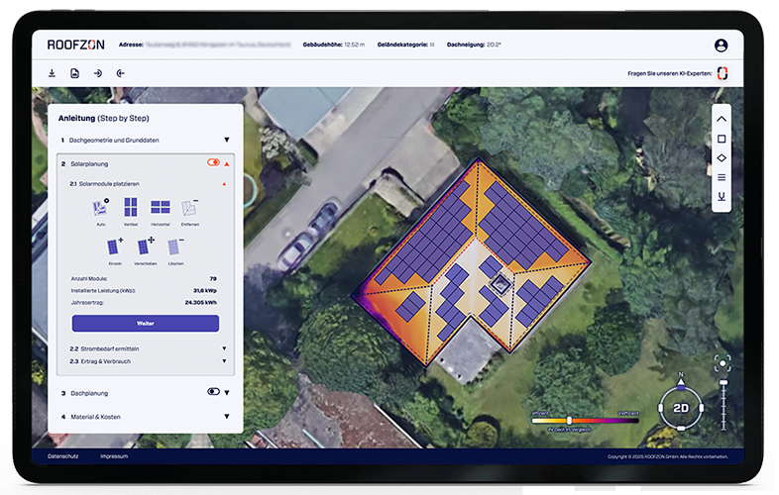Click the Weiter button
The height and width of the screenshot is (495, 779).
146,324
